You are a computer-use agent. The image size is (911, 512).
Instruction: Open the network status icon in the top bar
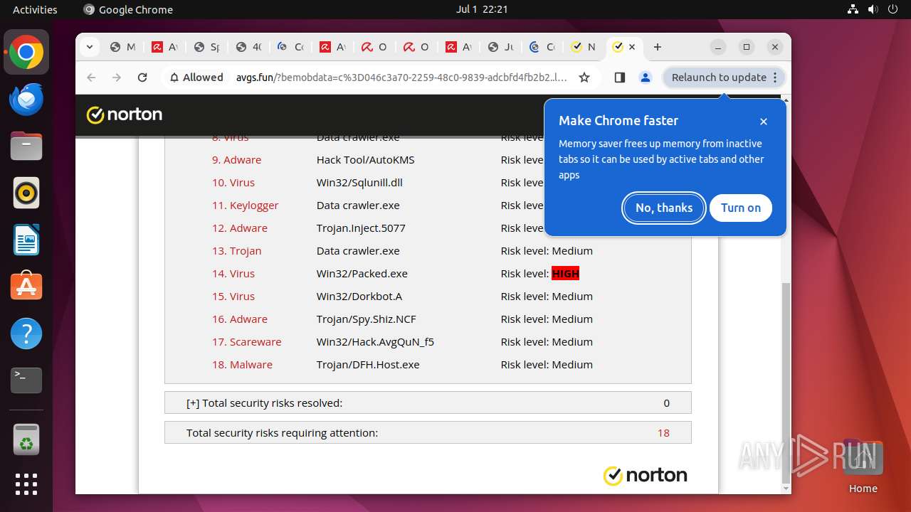(853, 9)
